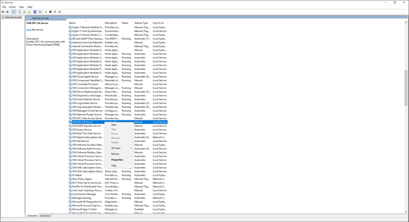Click the gear icon beside IP Helper
409x222 pixels.
tap(70, 175)
